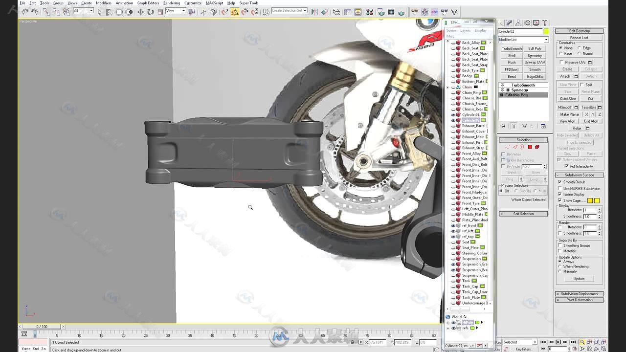Open the Modify command panel tab
The width and height of the screenshot is (626, 352).
point(509,23)
